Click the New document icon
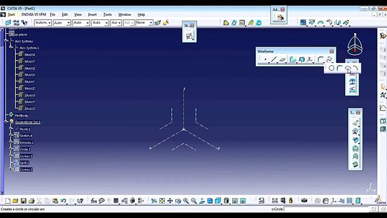The height and width of the screenshot is (218, 387). tap(8, 201)
